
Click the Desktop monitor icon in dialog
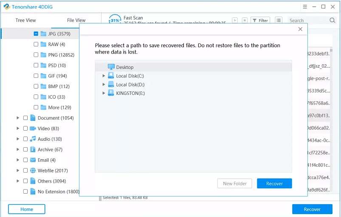click(111, 67)
